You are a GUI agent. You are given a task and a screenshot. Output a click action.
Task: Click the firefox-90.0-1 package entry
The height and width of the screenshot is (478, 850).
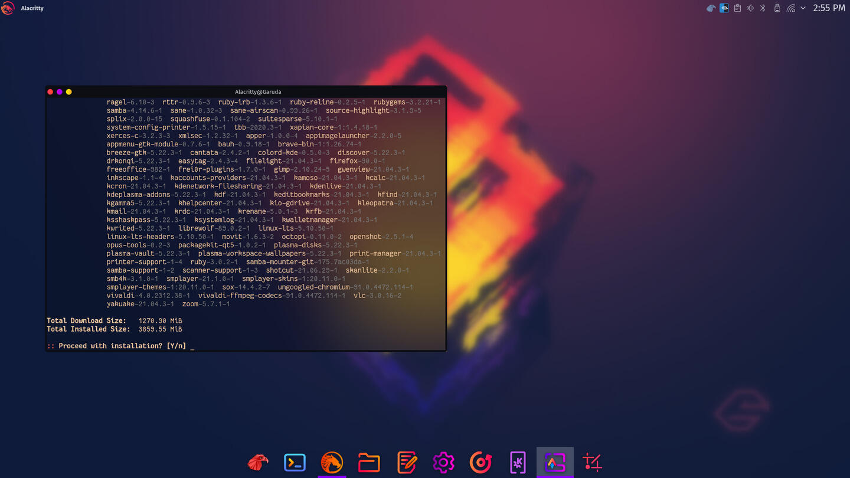[357, 161]
